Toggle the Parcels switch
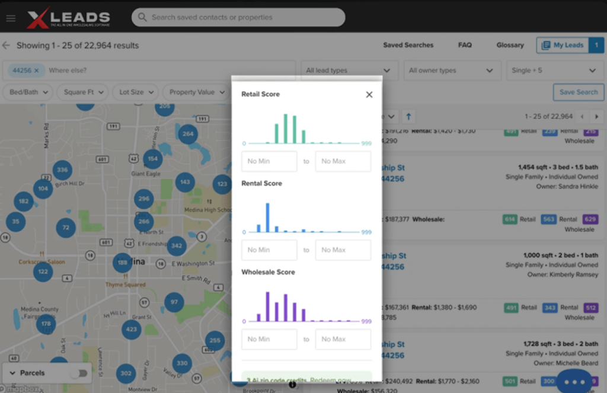 pos(78,373)
